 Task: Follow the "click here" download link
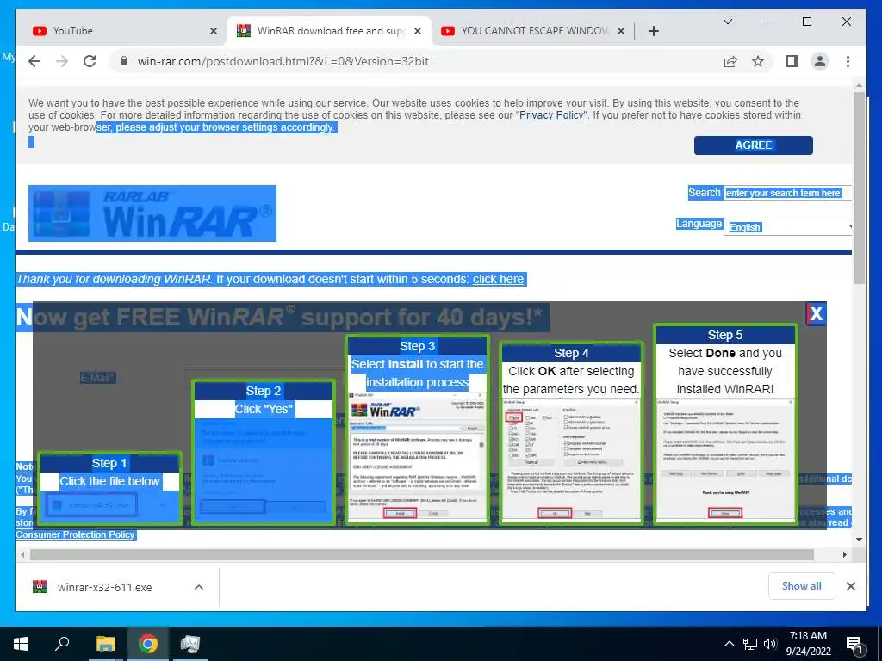498,280
